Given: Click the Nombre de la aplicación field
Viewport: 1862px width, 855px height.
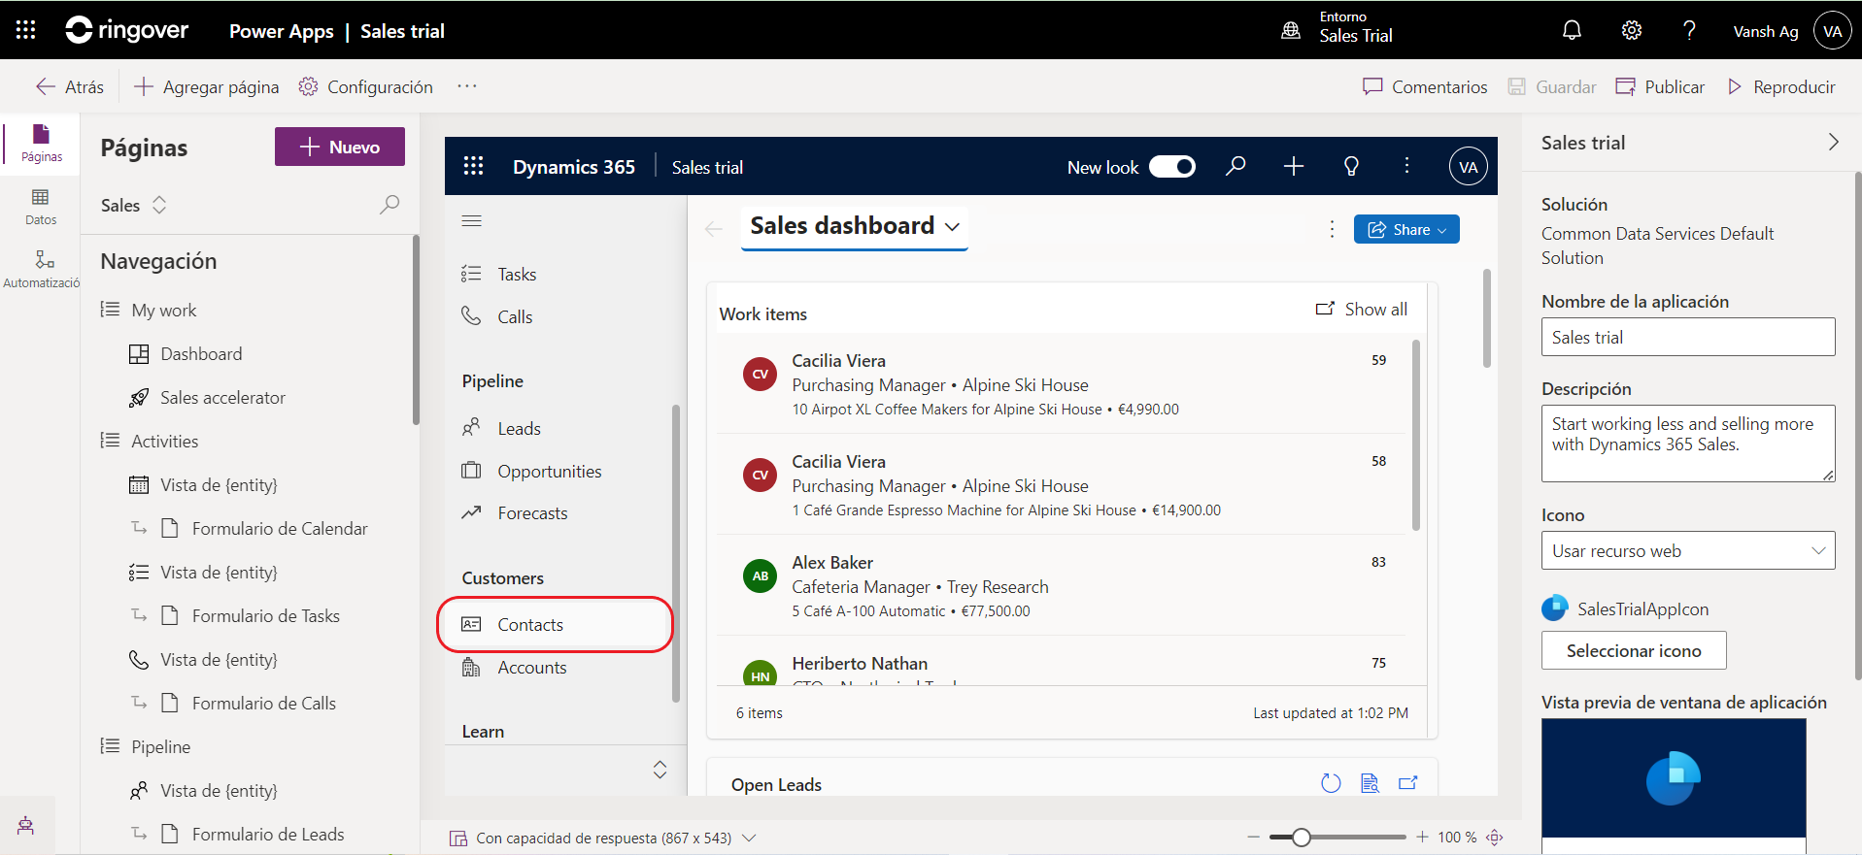Looking at the screenshot, I should tap(1688, 337).
